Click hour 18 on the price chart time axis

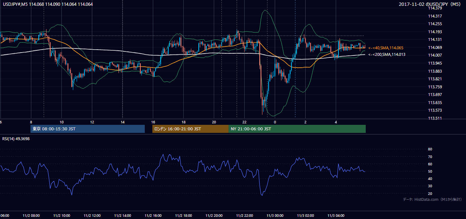(x=184, y=122)
